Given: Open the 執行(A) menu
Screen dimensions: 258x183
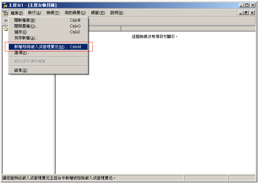Looking at the screenshot, I should point(34,13).
